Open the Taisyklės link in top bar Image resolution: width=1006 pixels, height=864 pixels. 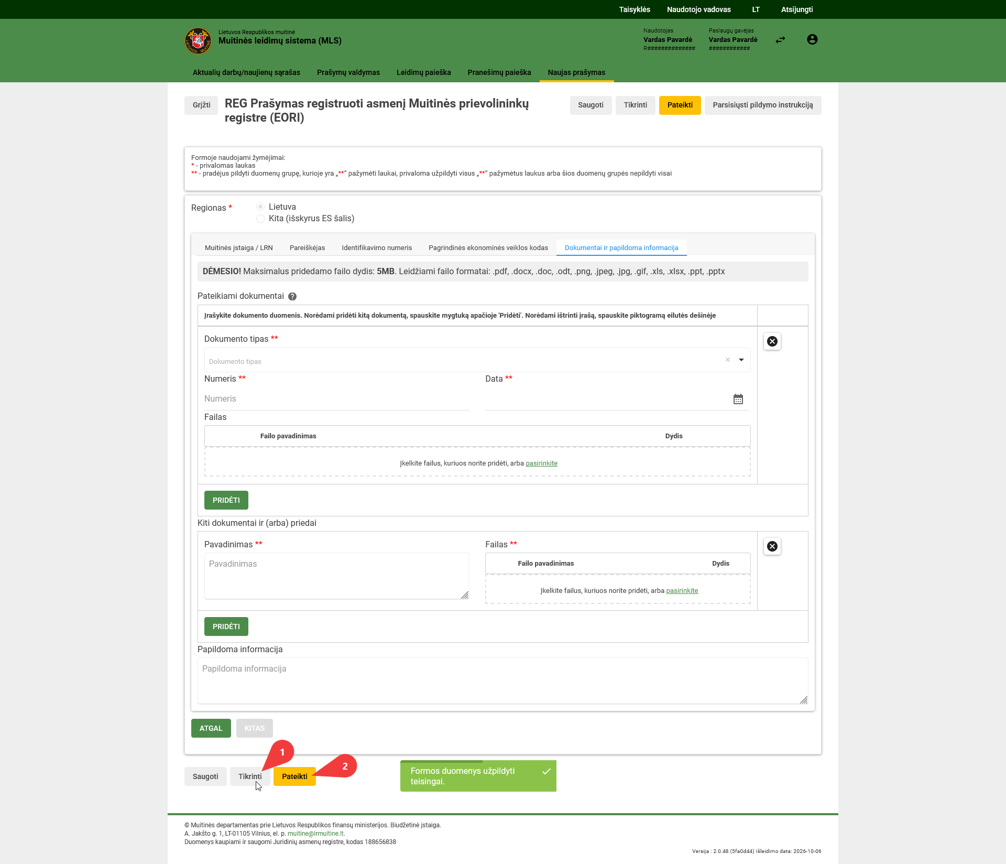click(x=635, y=9)
